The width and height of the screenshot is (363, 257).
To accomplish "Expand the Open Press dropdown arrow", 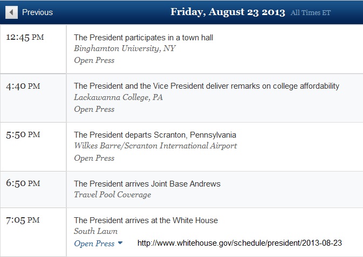I will [x=120, y=243].
